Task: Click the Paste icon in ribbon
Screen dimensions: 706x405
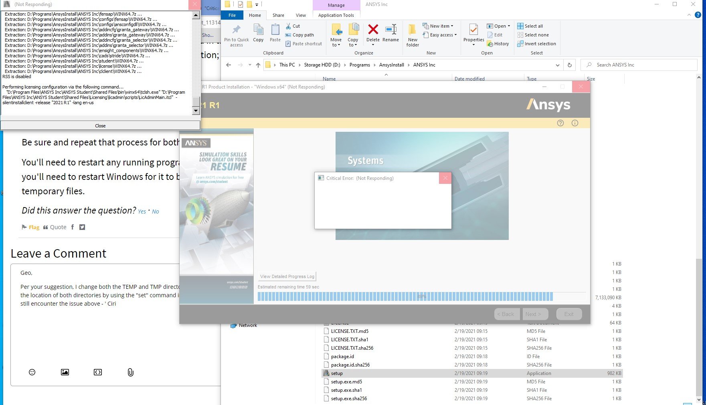Action: coord(275,30)
